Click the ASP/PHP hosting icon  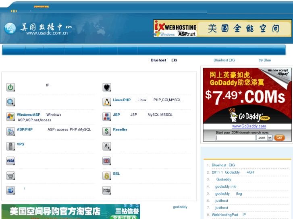click(10, 131)
